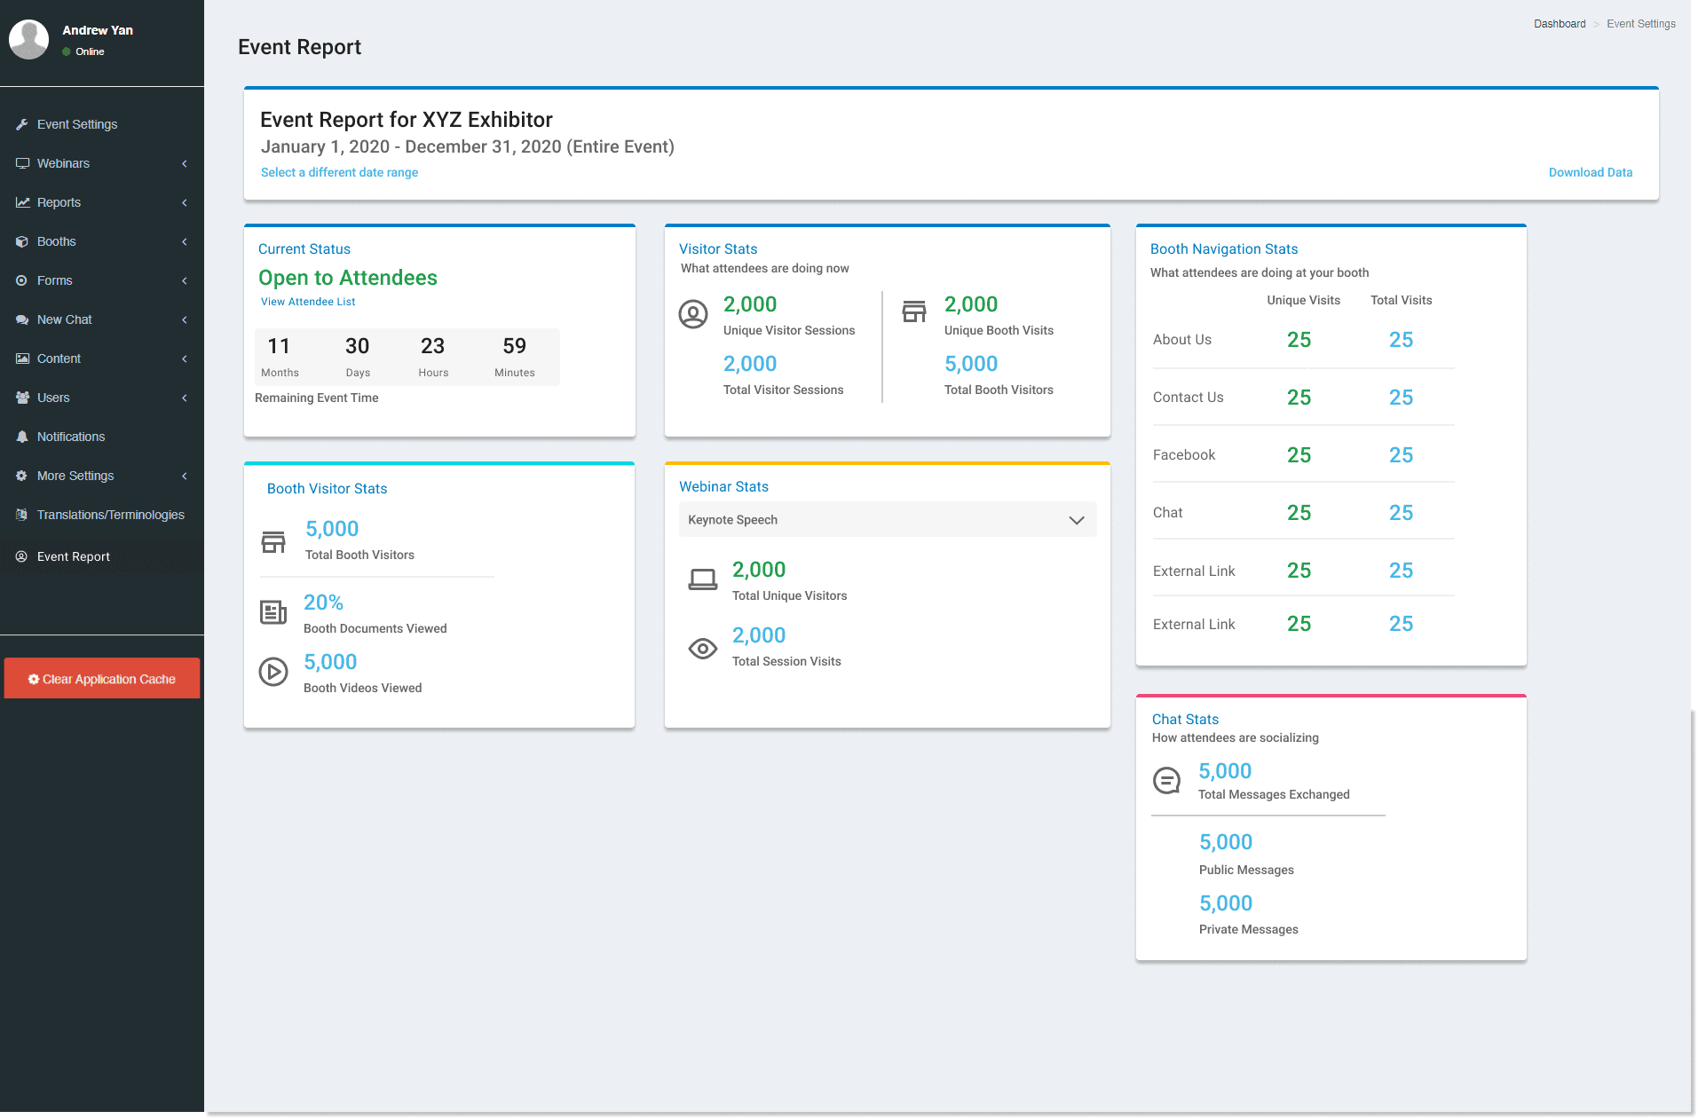1698x1119 pixels.
Task: Open the Keynote Speech webinar dropdown
Action: point(887,520)
